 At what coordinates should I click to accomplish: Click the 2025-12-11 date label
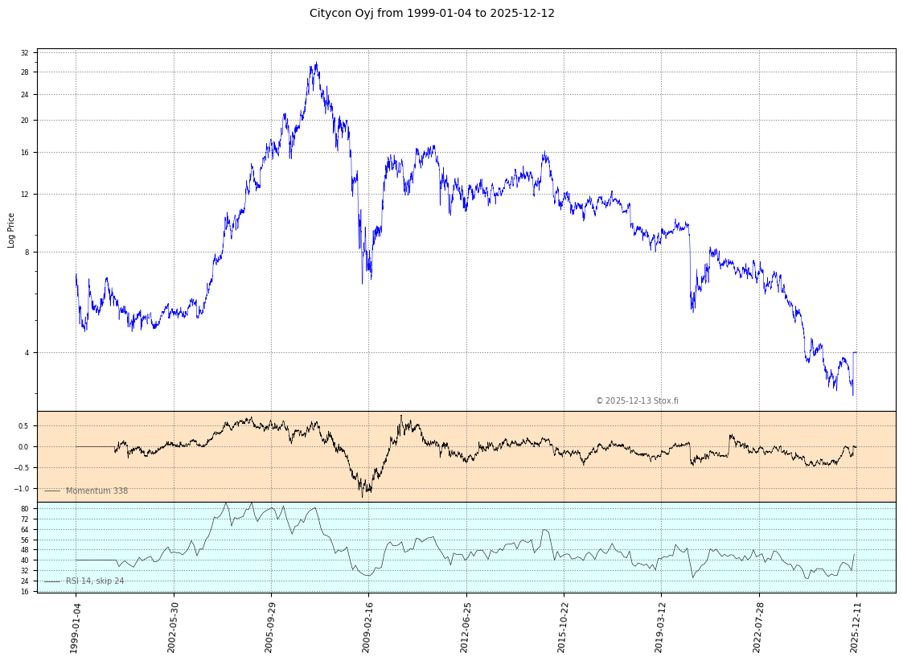point(856,626)
